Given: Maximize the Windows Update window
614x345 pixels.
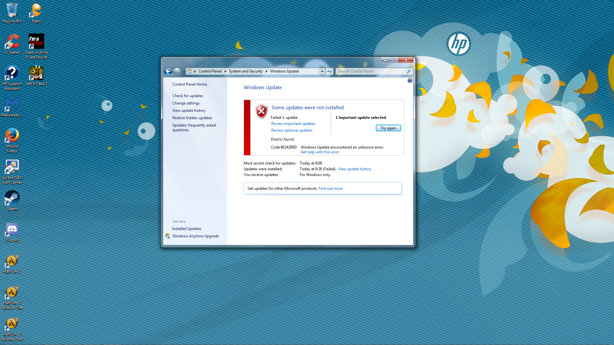Looking at the screenshot, I should (x=394, y=60).
